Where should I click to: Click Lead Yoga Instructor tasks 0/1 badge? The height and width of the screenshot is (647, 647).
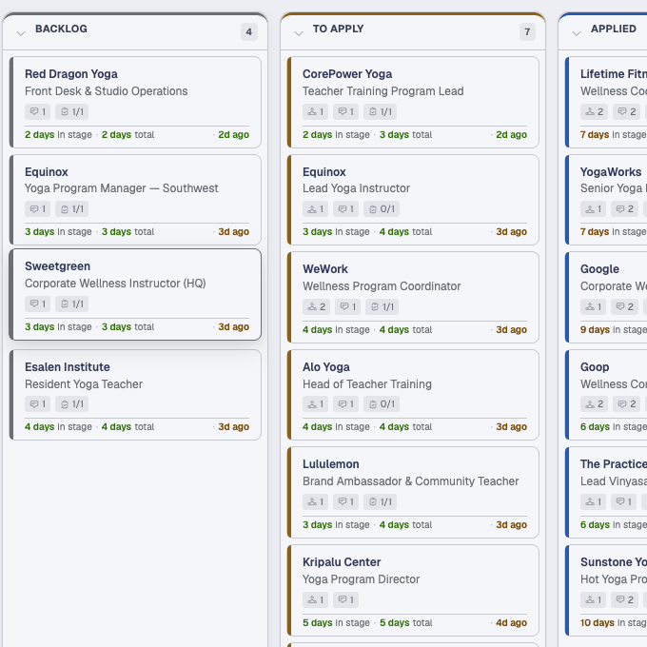point(382,208)
